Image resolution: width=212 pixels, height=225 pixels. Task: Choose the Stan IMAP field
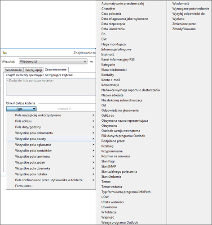109,166
